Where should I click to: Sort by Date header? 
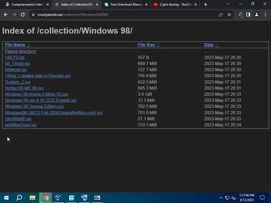point(209,45)
